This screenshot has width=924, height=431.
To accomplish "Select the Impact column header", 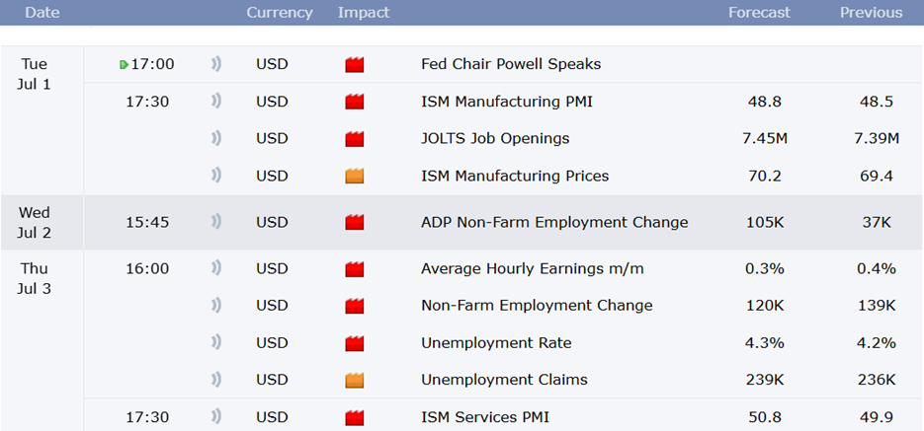I will [x=364, y=13].
